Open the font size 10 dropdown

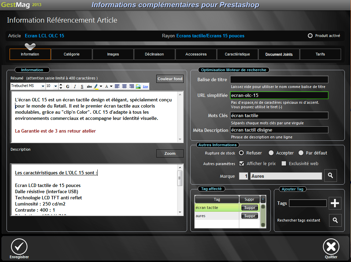click(56, 86)
